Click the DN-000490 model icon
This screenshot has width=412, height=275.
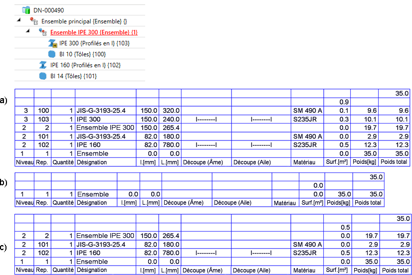(x=26, y=10)
